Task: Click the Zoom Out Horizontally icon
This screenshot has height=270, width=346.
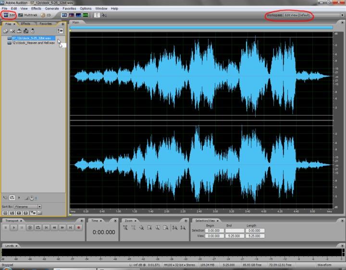Action: click(x=133, y=228)
